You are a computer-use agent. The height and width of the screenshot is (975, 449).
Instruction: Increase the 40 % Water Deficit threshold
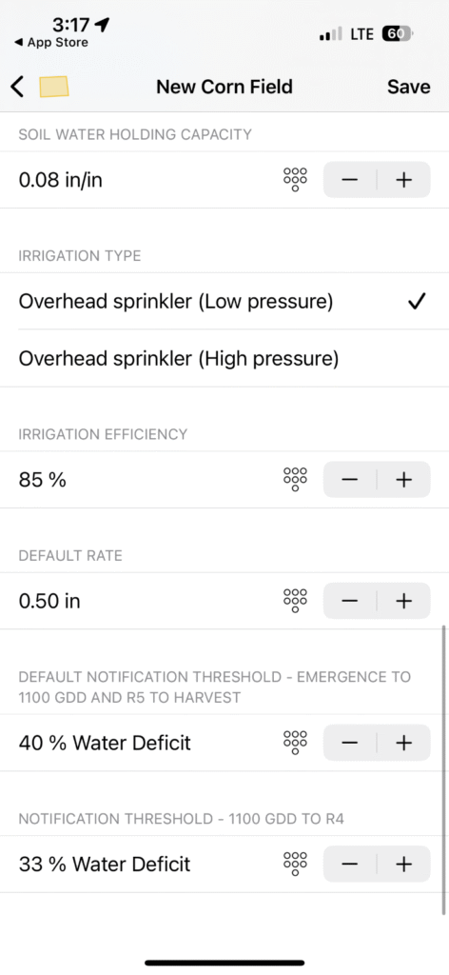(403, 743)
